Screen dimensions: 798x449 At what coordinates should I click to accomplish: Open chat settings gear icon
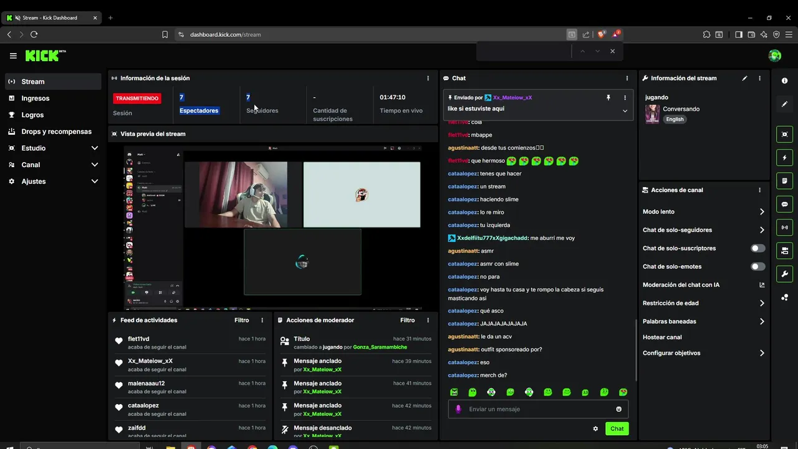[x=595, y=428]
